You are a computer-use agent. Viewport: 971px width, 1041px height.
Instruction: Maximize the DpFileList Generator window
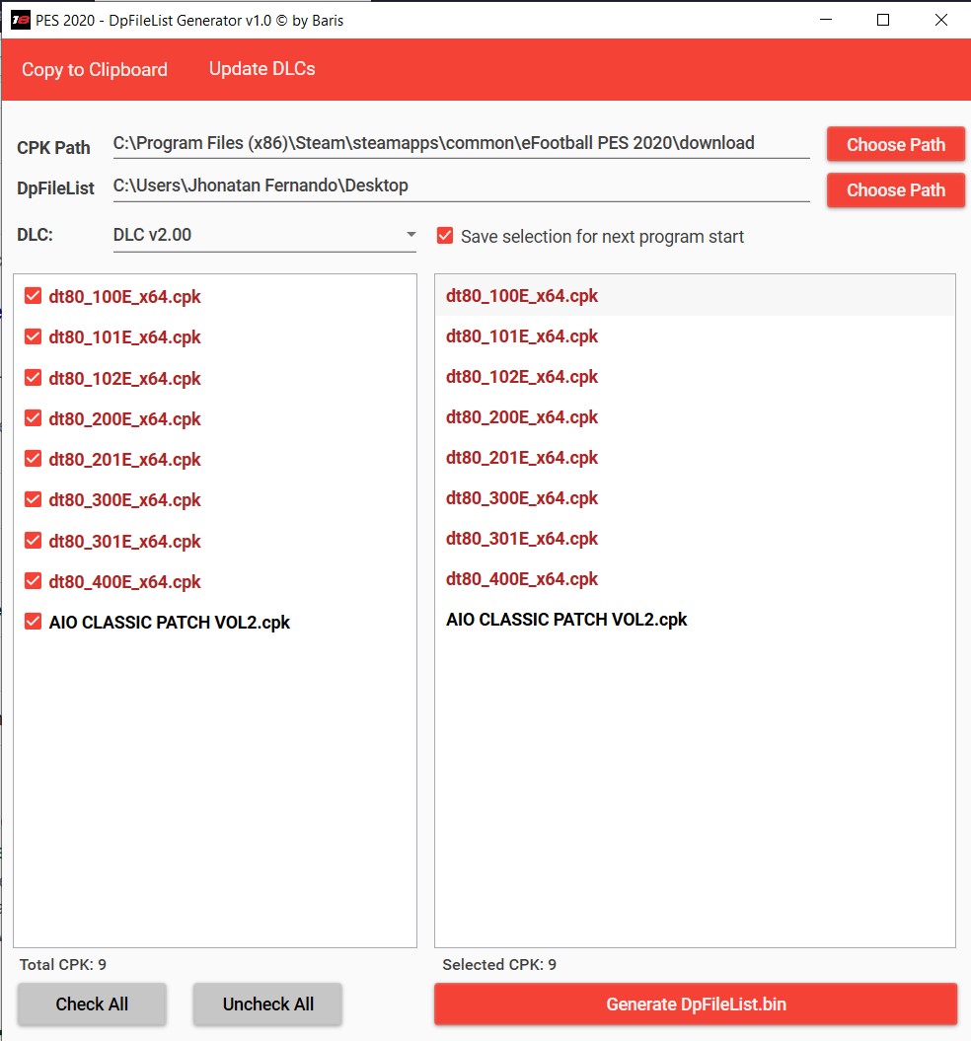[x=883, y=20]
